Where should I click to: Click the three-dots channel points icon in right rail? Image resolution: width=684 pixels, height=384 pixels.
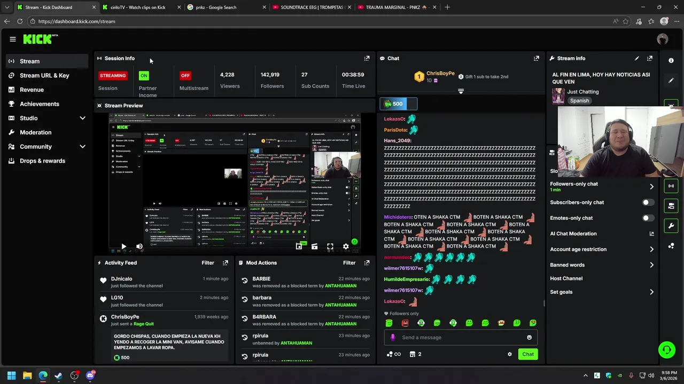click(x=671, y=245)
